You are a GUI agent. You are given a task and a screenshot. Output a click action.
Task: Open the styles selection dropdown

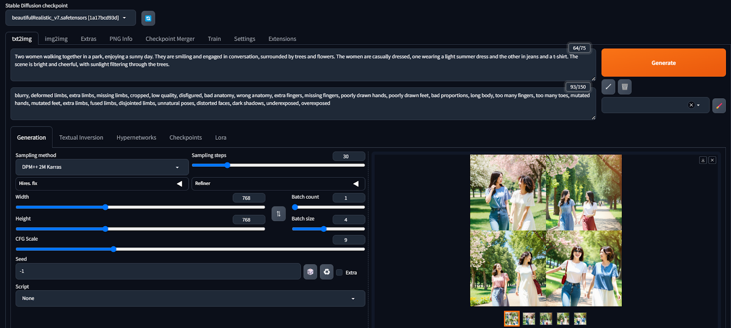click(655, 105)
